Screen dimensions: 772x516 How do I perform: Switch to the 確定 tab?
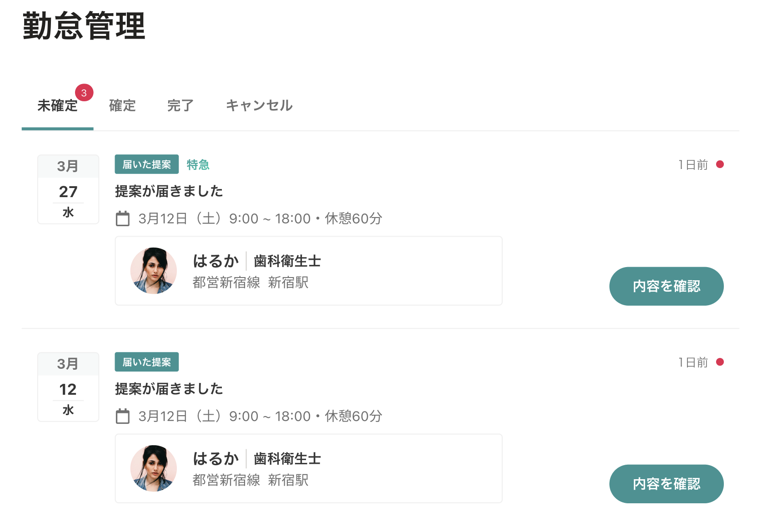pyautogui.click(x=122, y=106)
